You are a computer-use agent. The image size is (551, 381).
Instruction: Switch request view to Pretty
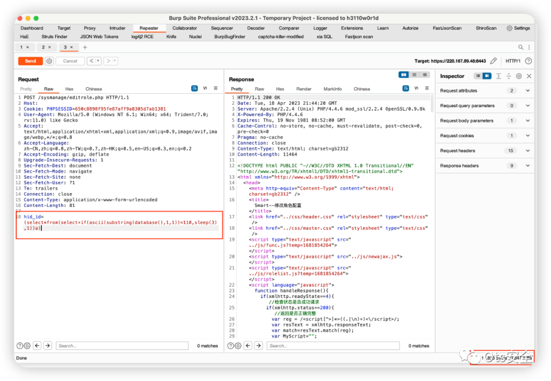click(x=26, y=89)
